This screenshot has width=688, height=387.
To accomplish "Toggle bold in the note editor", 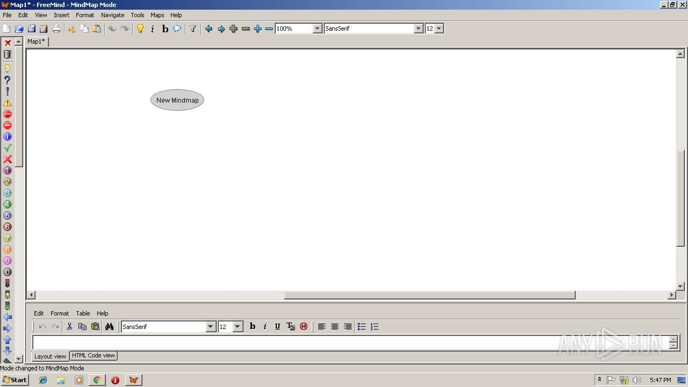I will [252, 326].
